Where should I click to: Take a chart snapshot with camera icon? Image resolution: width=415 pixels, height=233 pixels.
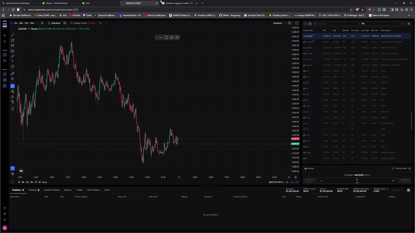tap(289, 23)
